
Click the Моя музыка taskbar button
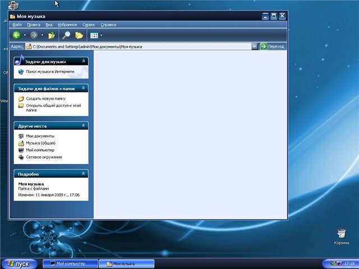click(127, 264)
